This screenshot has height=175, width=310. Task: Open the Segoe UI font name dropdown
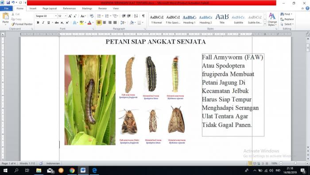(56, 16)
